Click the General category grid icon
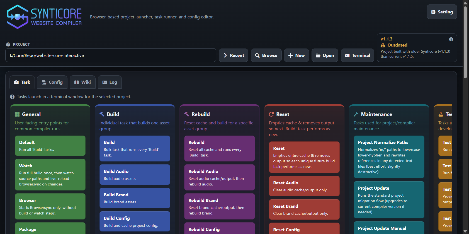Viewport: 469px width, 234px height. tap(17, 114)
